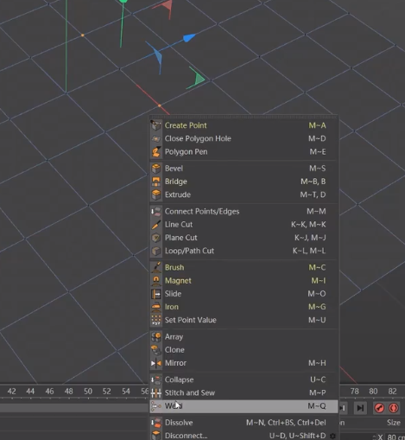The height and width of the screenshot is (440, 405).
Task: Click the stepper arrows left of X label
Action: 374,437
